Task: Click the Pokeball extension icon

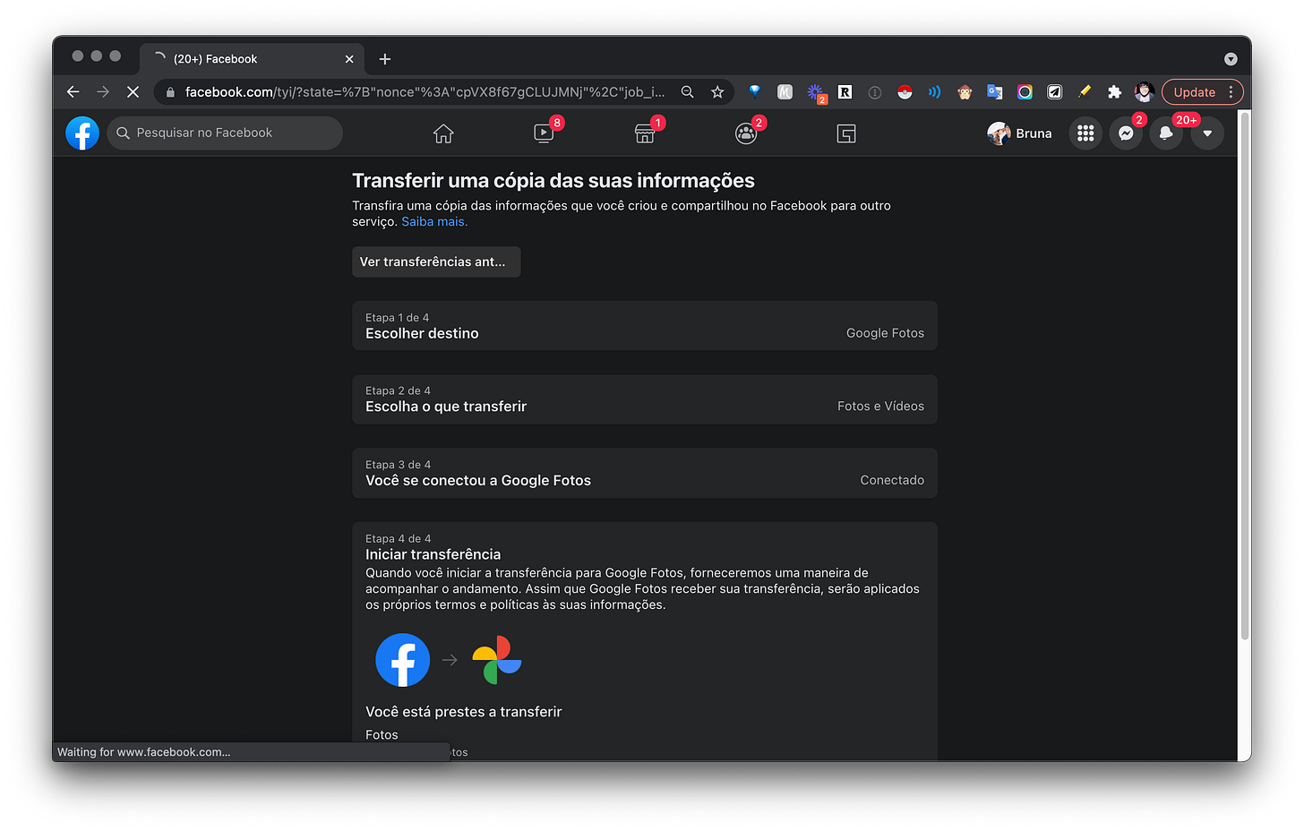Action: (x=905, y=91)
